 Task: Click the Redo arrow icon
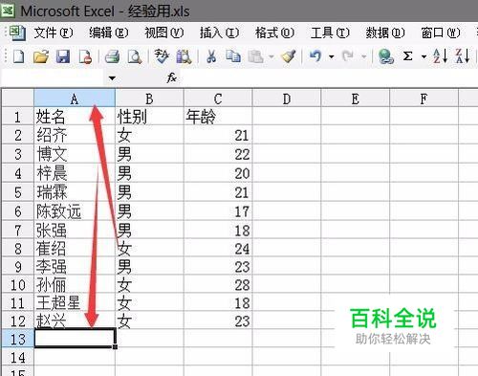(x=348, y=56)
